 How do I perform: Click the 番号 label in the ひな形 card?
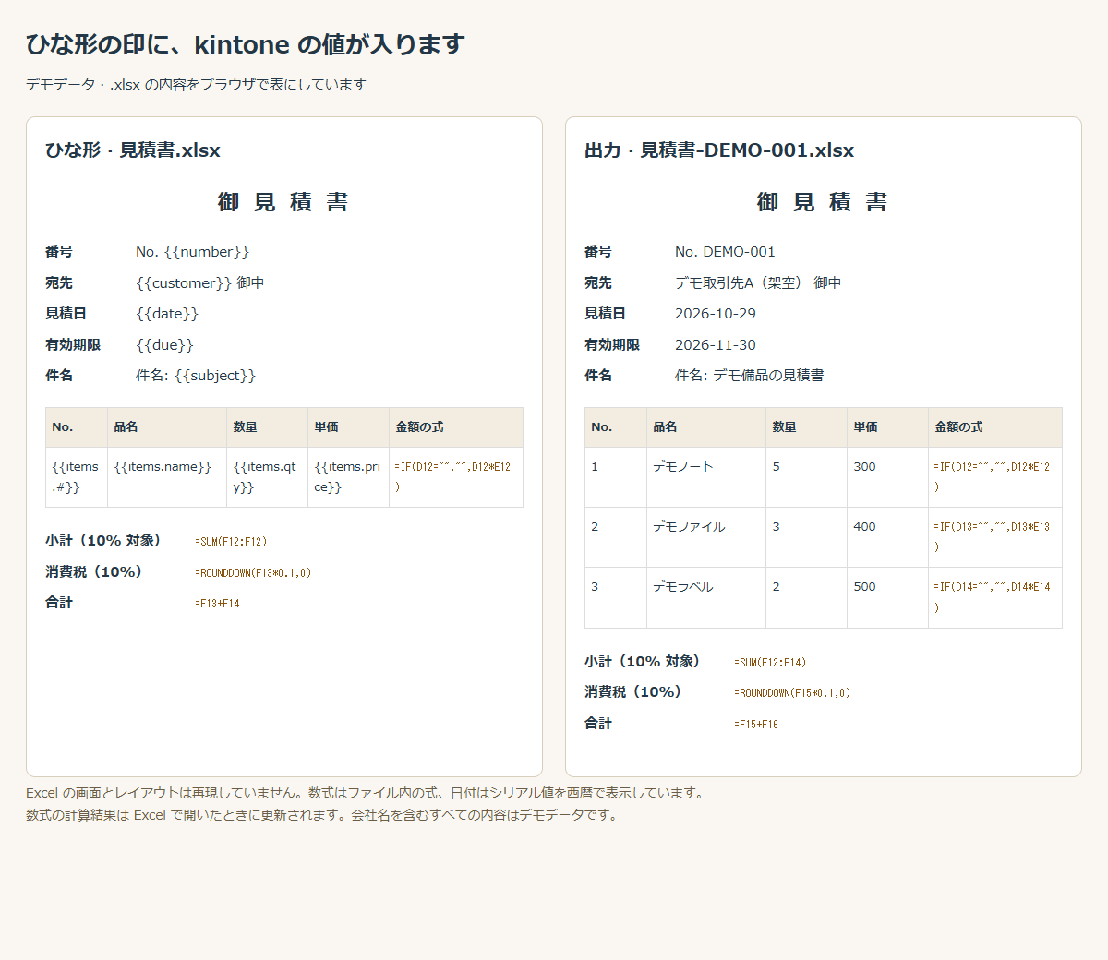point(59,252)
